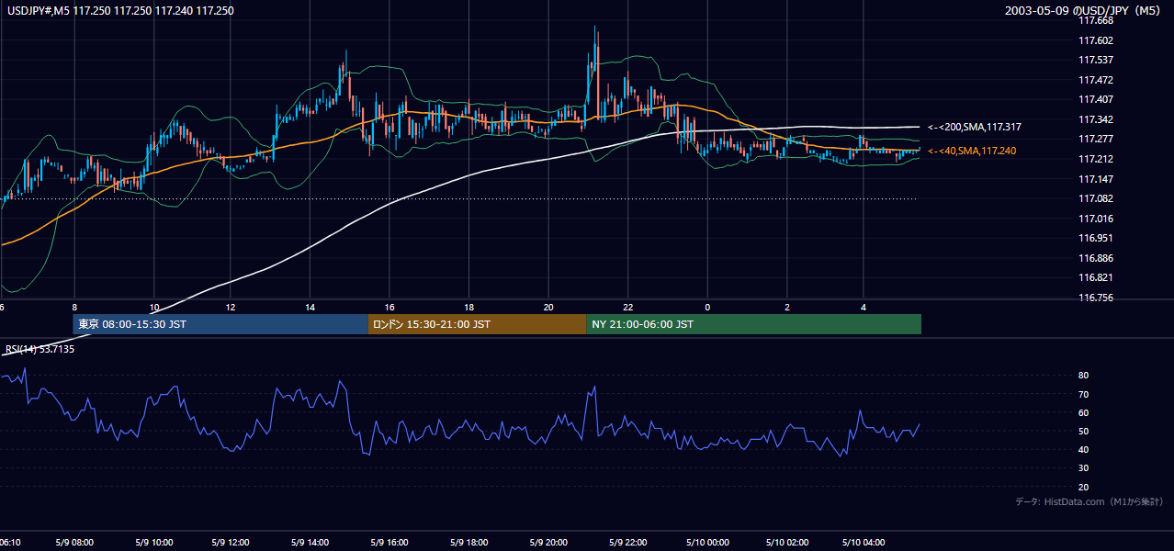Select the NY 21:00-06:00 JST session bar

click(754, 324)
